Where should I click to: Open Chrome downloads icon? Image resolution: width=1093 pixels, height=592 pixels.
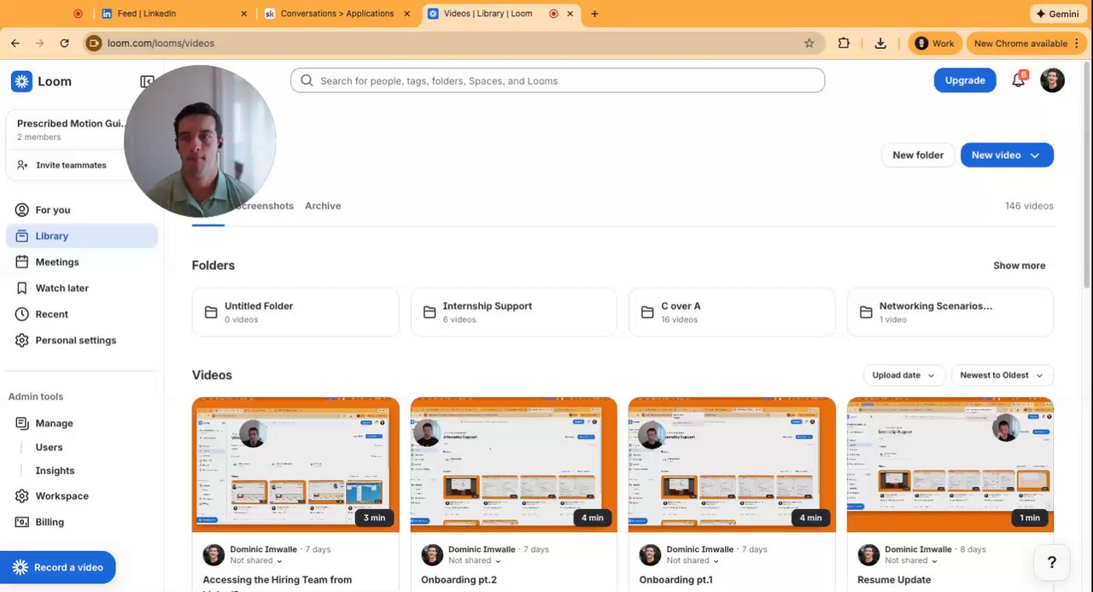pos(880,43)
